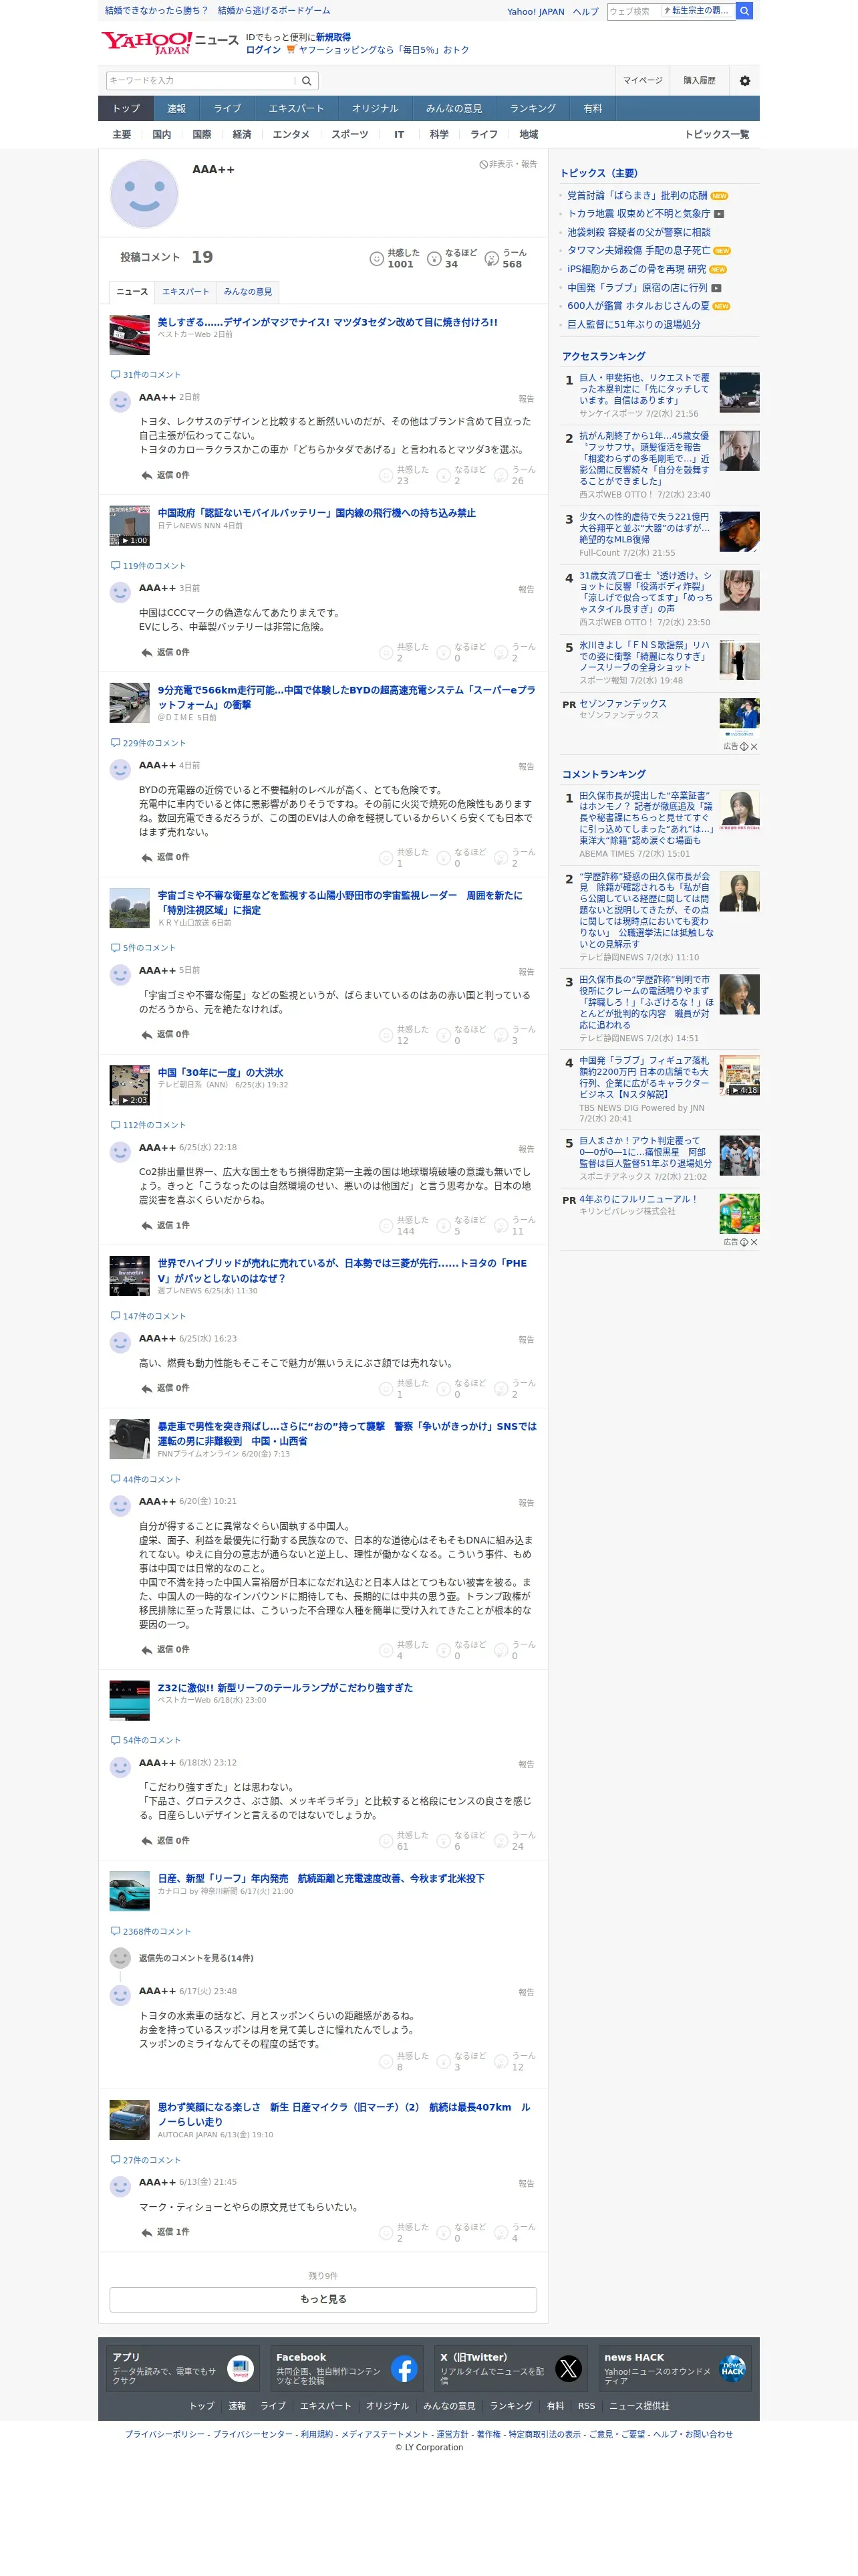Click the ヘルプ link in the top bar
The height and width of the screenshot is (2576, 858).
pyautogui.click(x=585, y=12)
